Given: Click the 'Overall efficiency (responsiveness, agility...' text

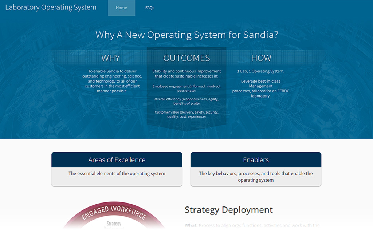Looking at the screenshot, I should 186,101.
